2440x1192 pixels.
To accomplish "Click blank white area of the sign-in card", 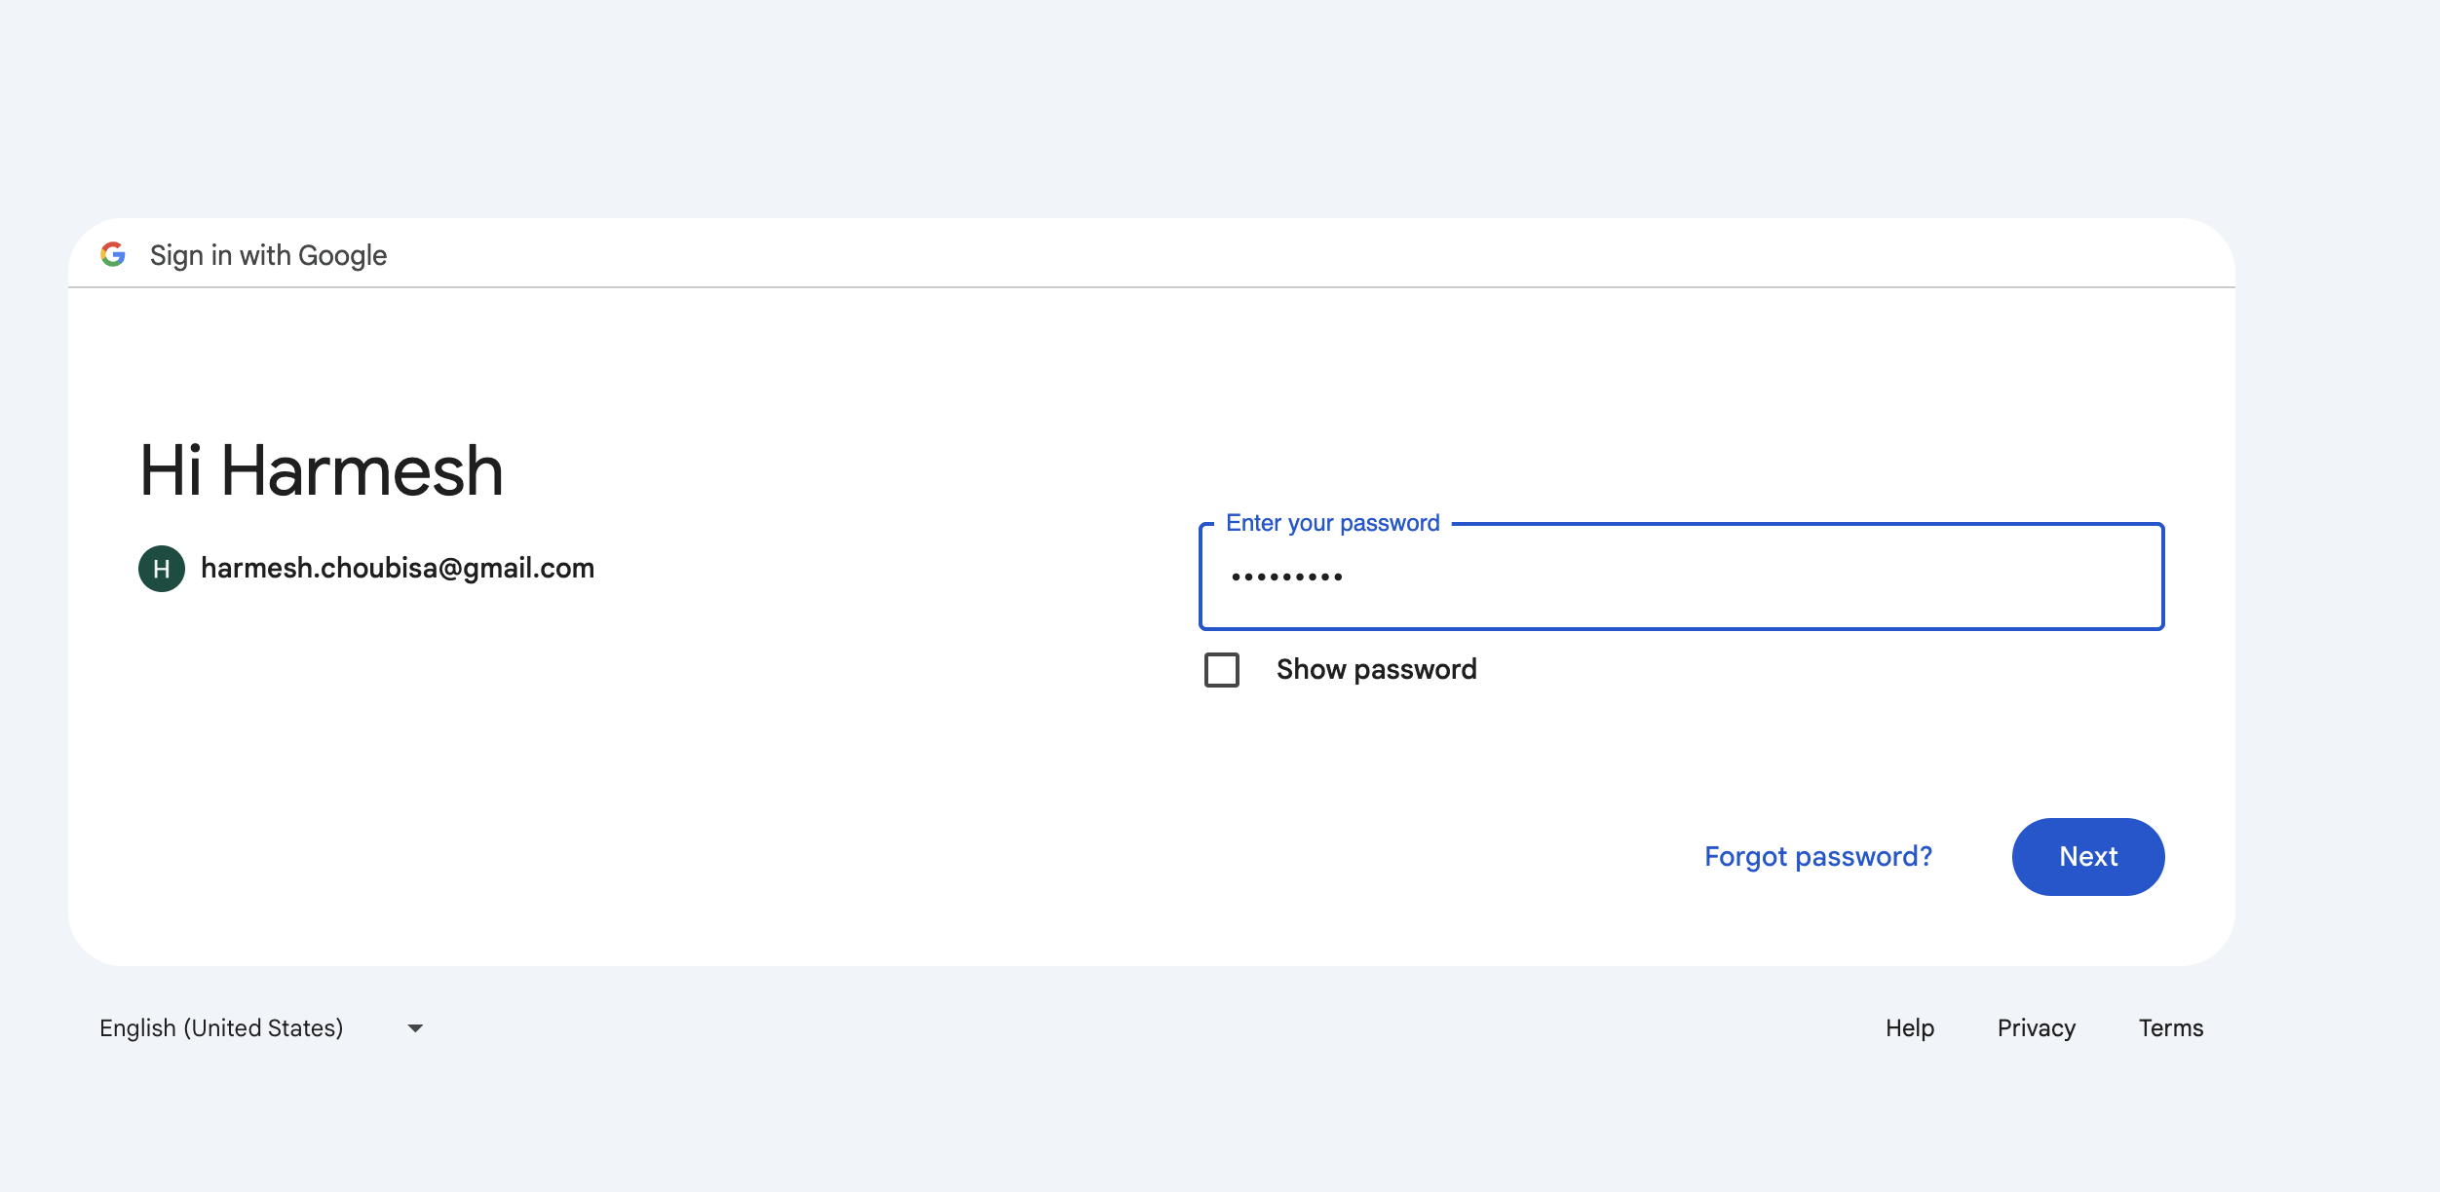I will point(682,779).
